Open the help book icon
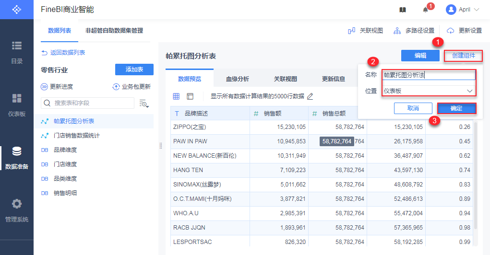The width and height of the screenshot is (490, 255). [403, 10]
